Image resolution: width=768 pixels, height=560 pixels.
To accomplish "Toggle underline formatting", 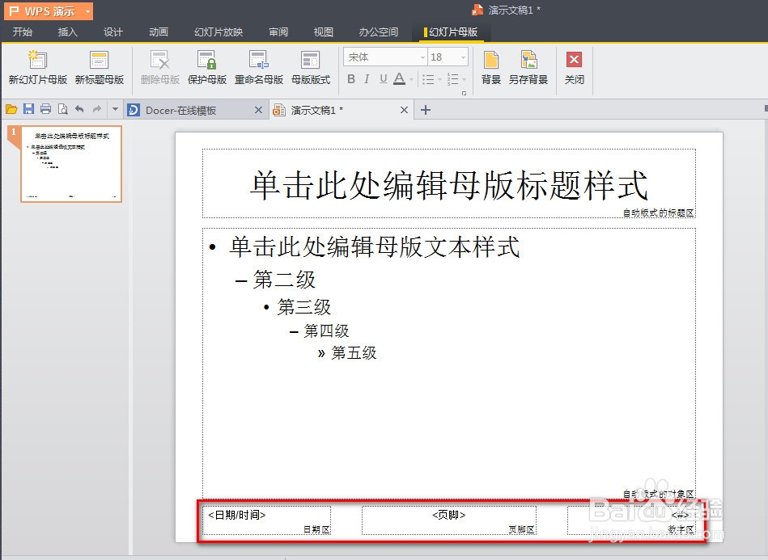I will [381, 78].
